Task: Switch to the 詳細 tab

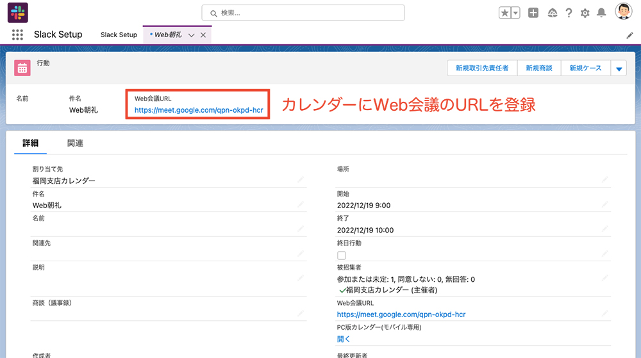Action: (x=30, y=143)
